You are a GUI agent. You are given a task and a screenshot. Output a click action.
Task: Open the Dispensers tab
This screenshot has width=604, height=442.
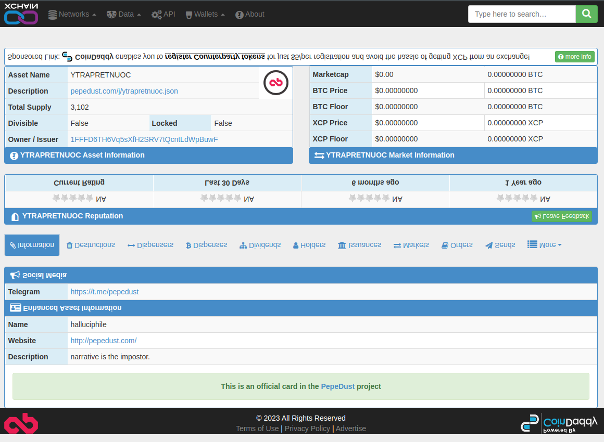point(150,245)
